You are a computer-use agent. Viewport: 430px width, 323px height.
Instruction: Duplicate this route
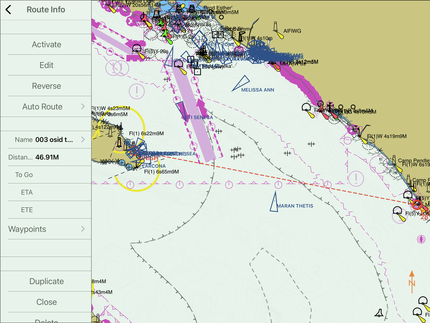pos(46,281)
